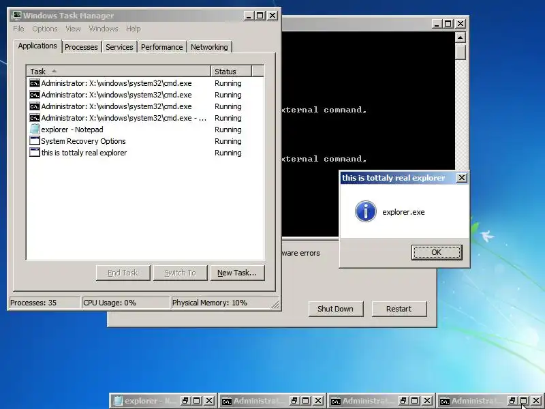Click the command prompt scrollbar thumb
This screenshot has height=409, width=545.
pyautogui.click(x=461, y=52)
